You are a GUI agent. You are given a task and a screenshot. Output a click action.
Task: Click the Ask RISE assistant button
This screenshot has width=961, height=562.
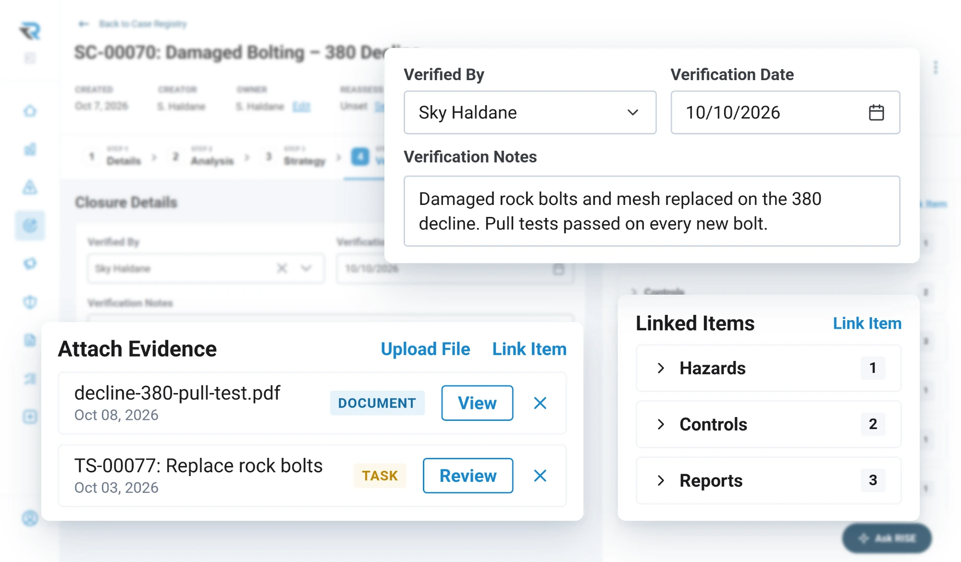click(887, 538)
